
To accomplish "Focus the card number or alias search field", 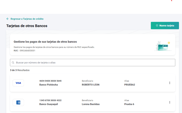I will 92,63.
